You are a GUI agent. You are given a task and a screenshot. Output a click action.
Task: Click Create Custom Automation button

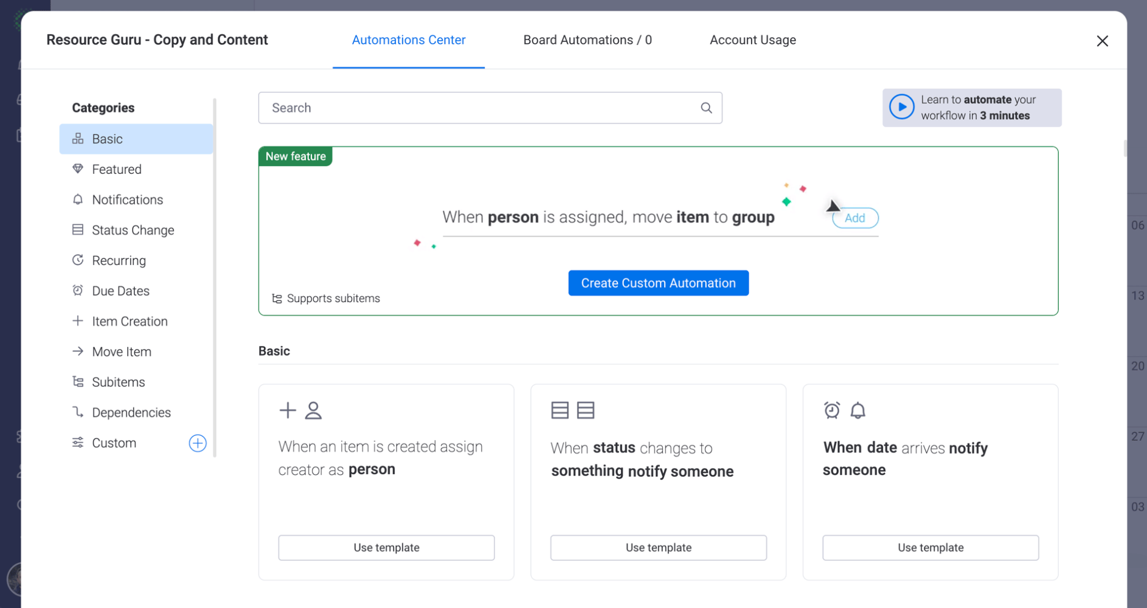pyautogui.click(x=658, y=283)
